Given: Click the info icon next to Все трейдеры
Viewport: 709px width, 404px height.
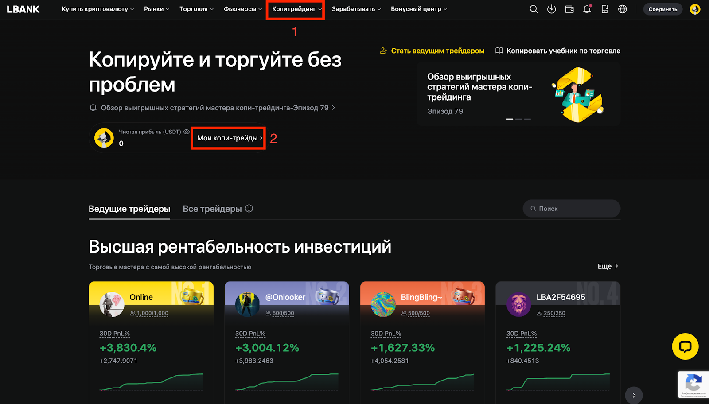Looking at the screenshot, I should coord(249,209).
